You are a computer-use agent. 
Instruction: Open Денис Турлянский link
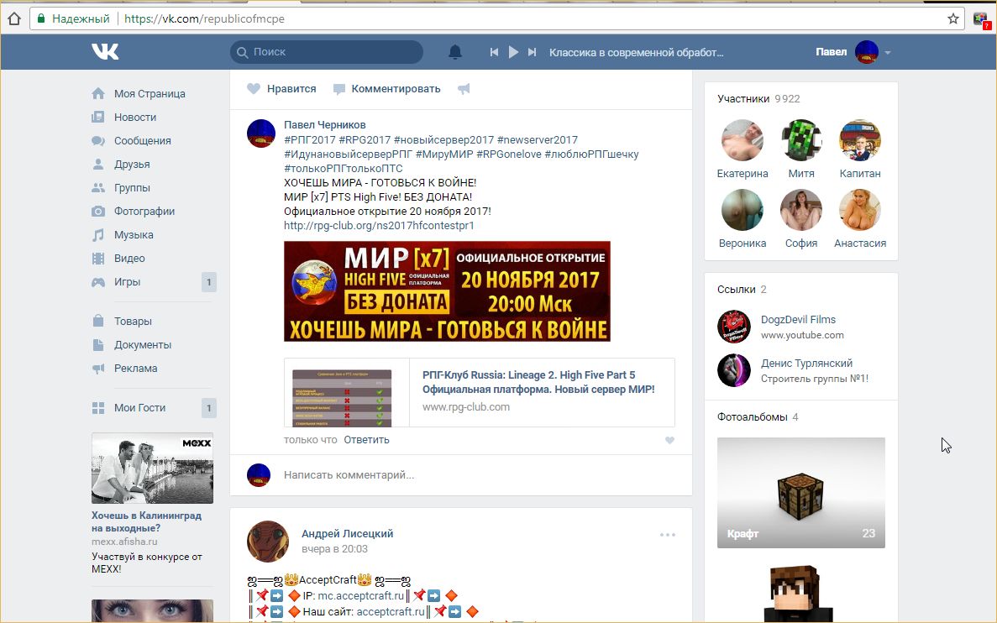point(807,363)
